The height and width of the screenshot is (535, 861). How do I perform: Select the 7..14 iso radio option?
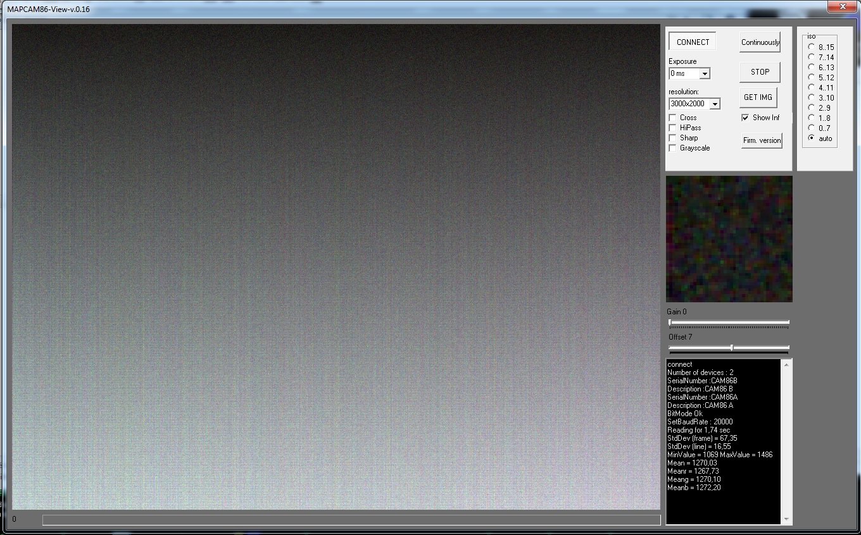812,57
